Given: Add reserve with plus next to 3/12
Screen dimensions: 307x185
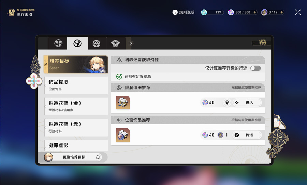Looking at the screenshot, I should tap(281, 12).
